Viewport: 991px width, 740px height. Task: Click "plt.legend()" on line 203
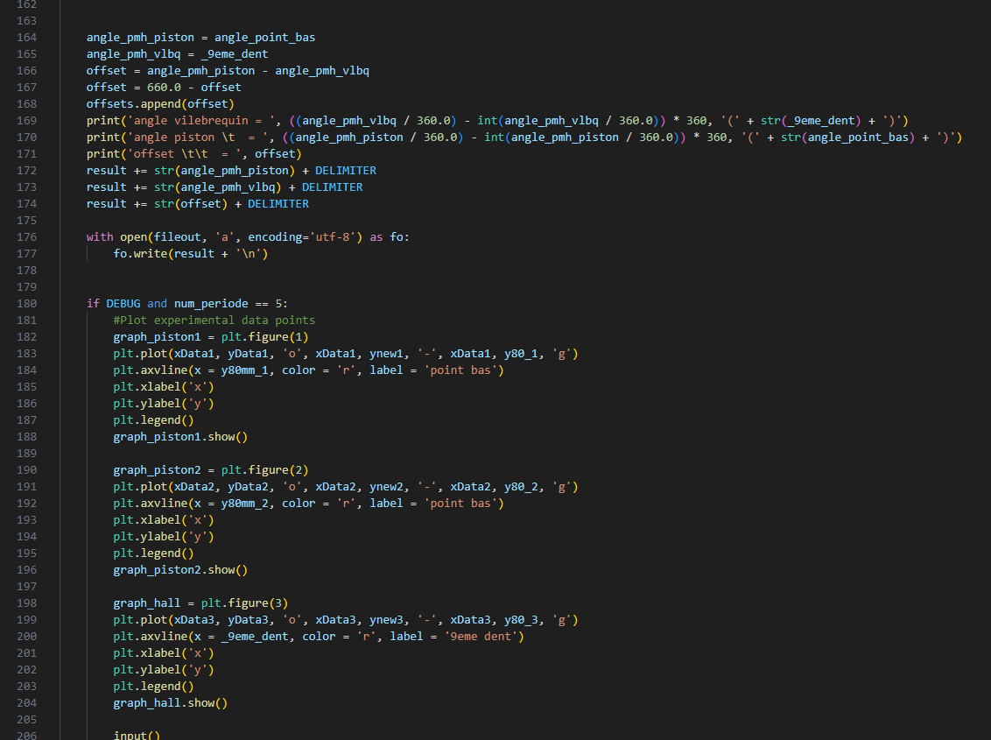(x=153, y=687)
